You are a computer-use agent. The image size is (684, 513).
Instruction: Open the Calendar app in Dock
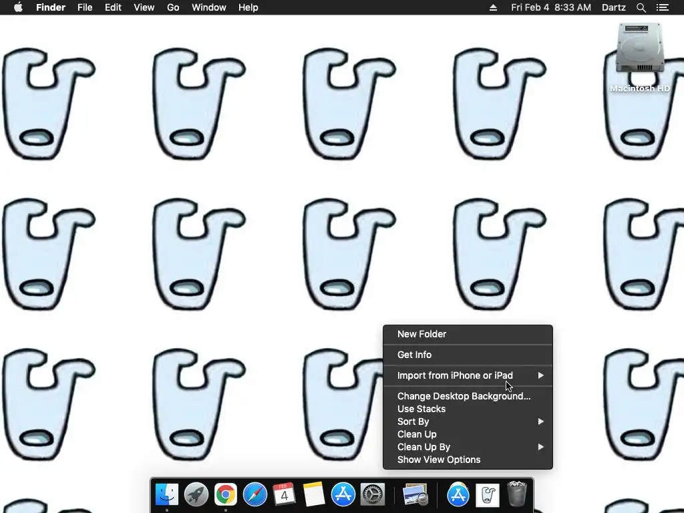pyautogui.click(x=284, y=495)
